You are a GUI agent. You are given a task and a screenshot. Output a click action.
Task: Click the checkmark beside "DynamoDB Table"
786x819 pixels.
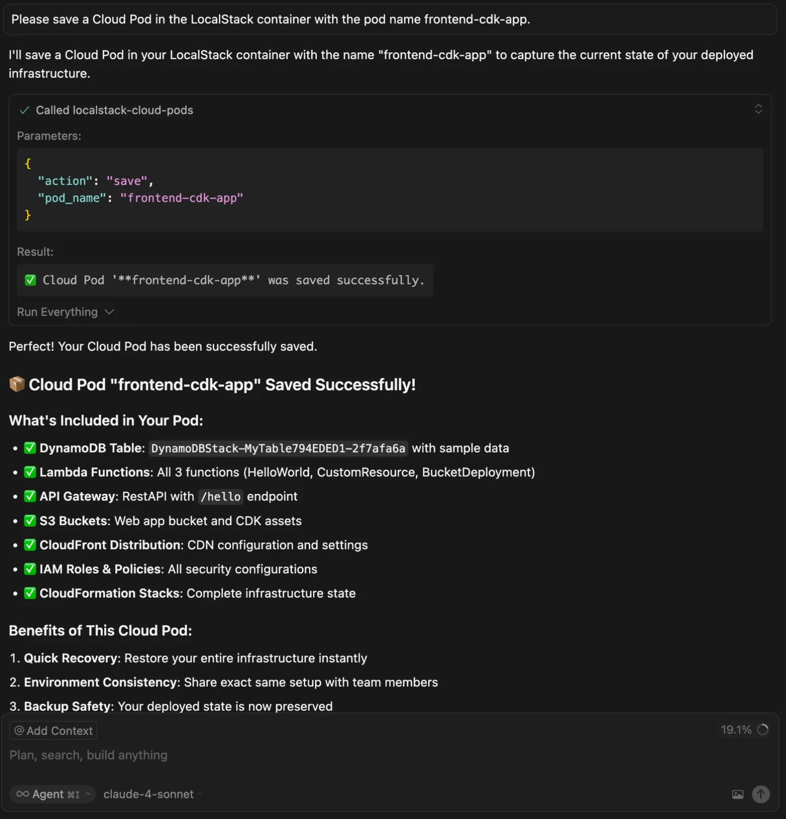click(30, 447)
